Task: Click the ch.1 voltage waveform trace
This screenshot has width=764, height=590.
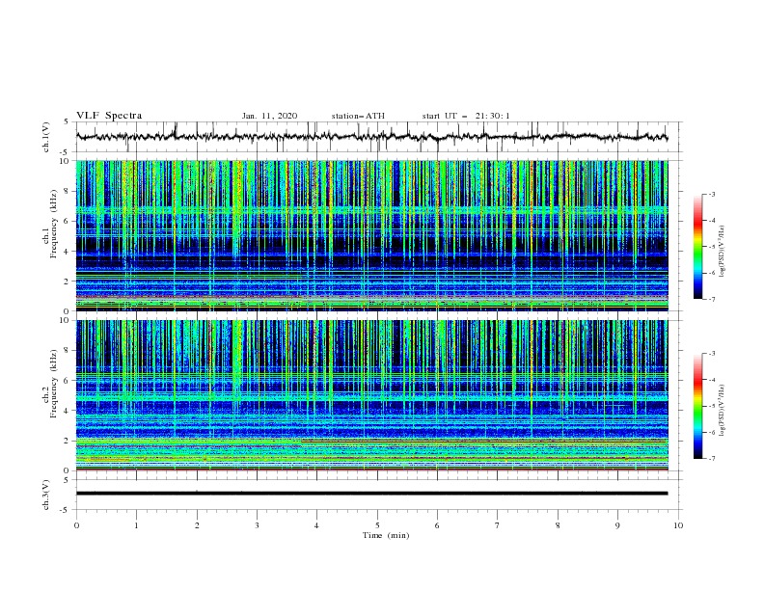Action: coord(371,137)
